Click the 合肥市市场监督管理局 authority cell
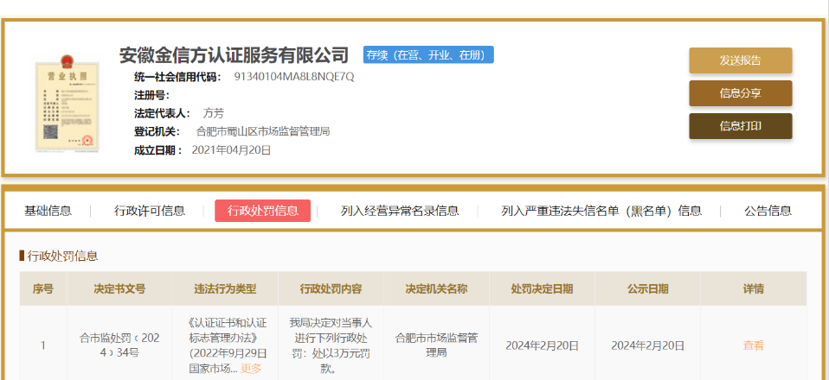The image size is (829, 380). click(x=436, y=345)
